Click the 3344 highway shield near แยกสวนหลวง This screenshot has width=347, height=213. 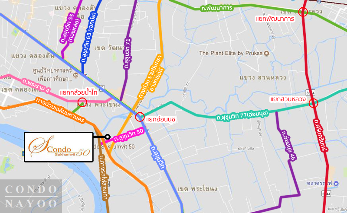310,92
